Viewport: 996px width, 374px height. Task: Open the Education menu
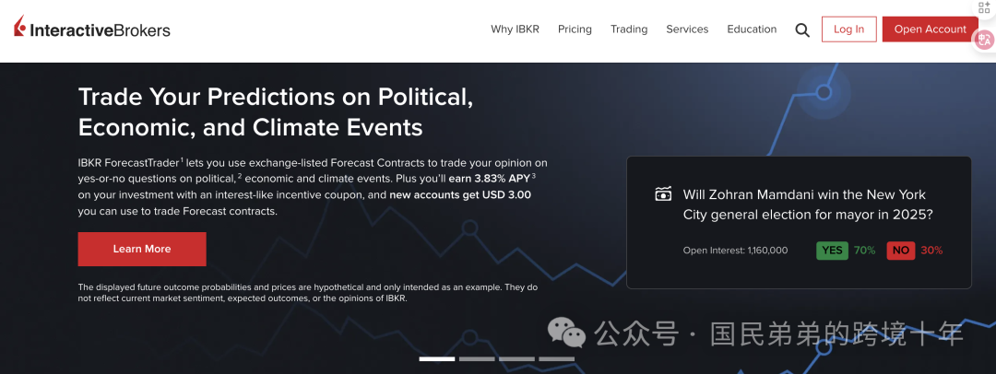coord(753,29)
